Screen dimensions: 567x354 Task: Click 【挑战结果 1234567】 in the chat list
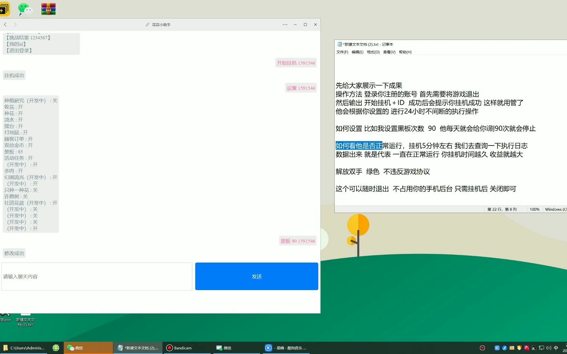(x=28, y=38)
